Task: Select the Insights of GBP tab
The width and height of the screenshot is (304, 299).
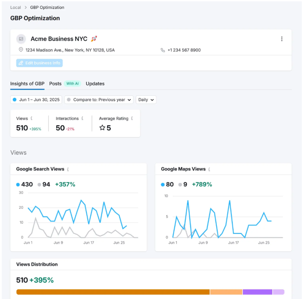Action: pos(27,84)
